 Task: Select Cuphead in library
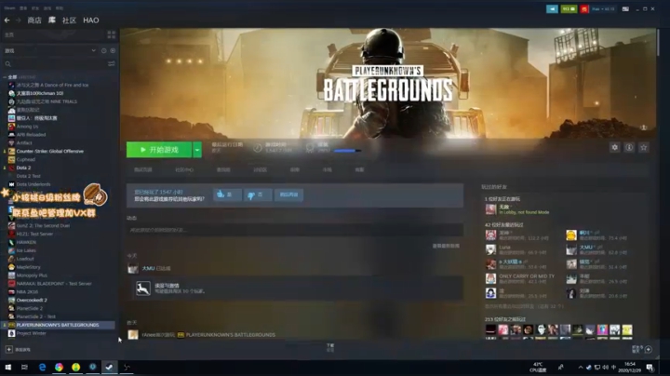[x=26, y=159]
